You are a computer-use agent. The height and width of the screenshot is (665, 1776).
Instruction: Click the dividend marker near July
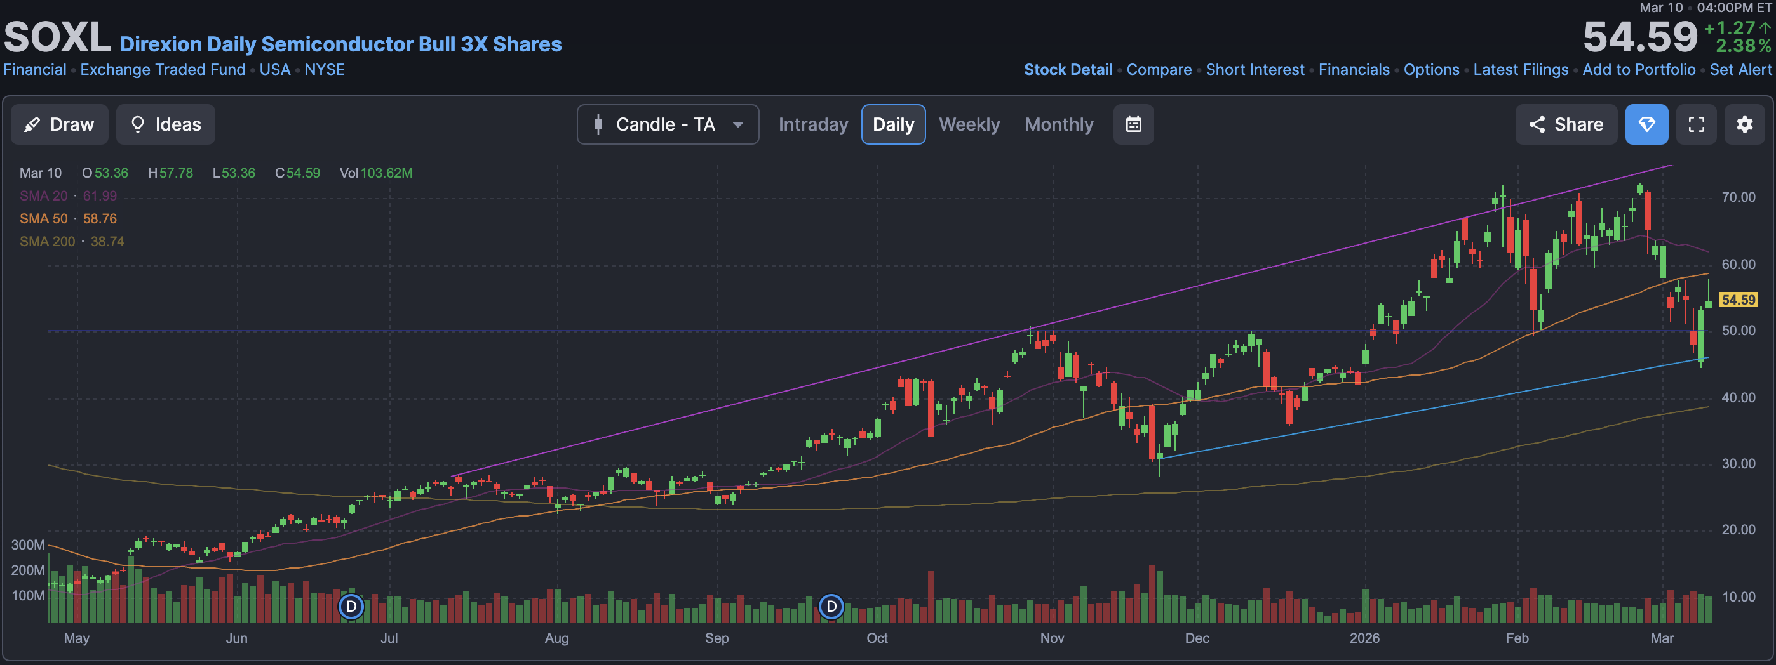[352, 607]
